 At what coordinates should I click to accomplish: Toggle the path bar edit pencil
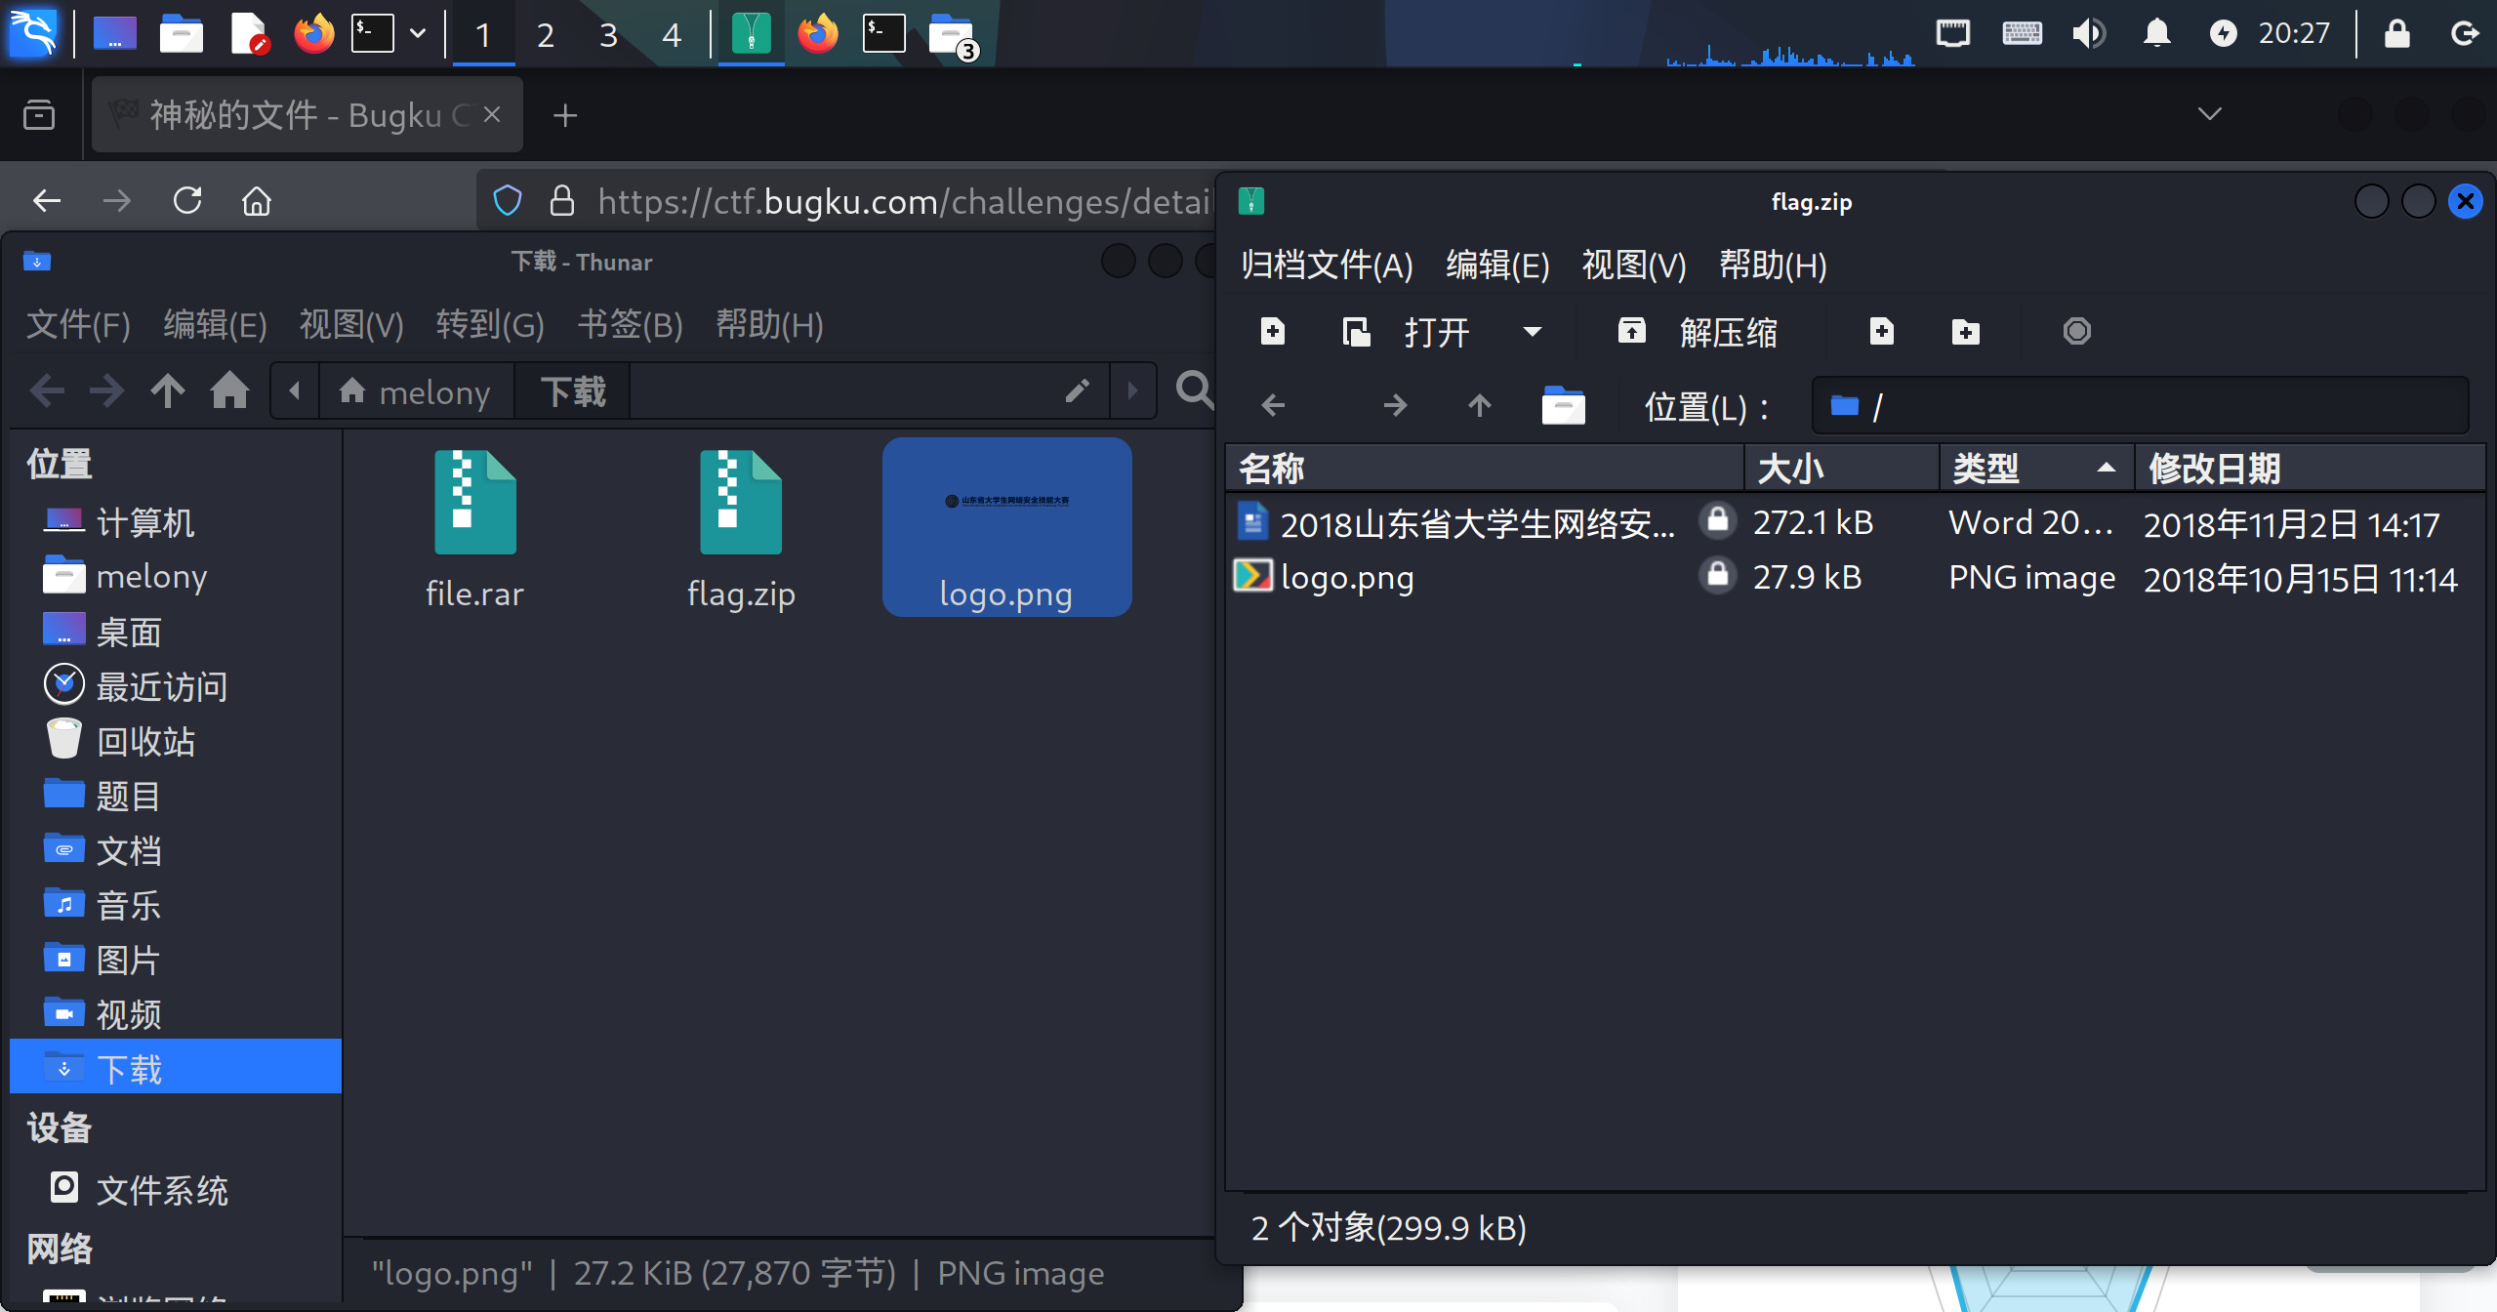coord(1077,390)
